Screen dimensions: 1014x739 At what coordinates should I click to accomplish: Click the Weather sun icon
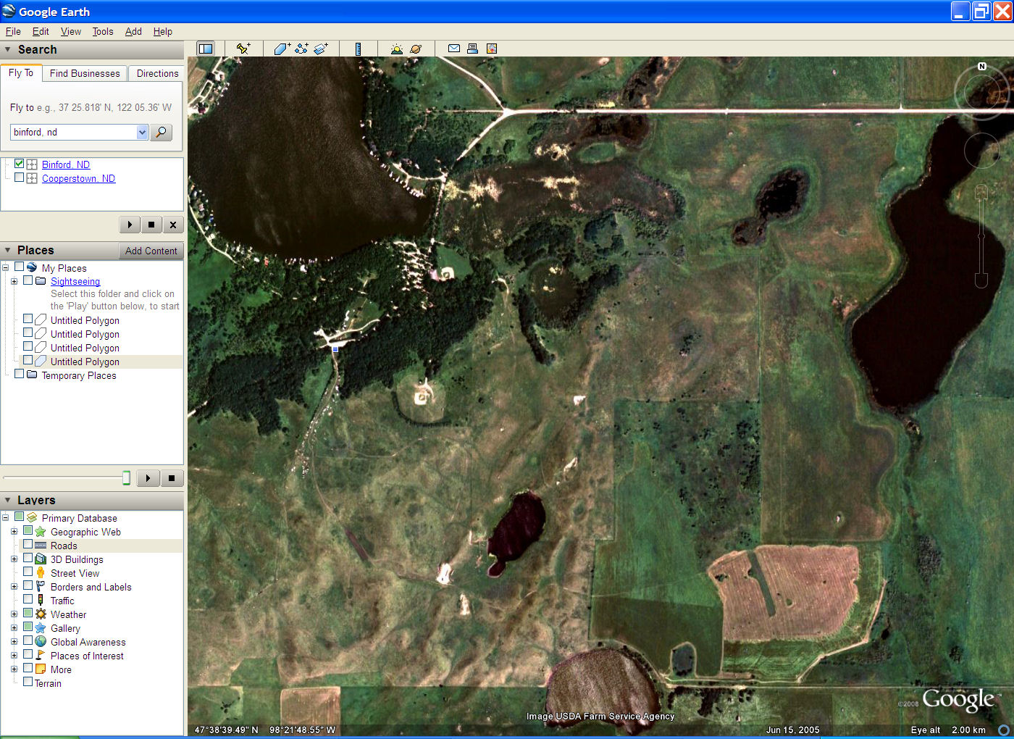(x=41, y=614)
